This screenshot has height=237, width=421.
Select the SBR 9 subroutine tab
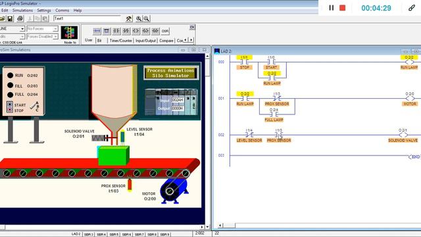tap(164, 234)
